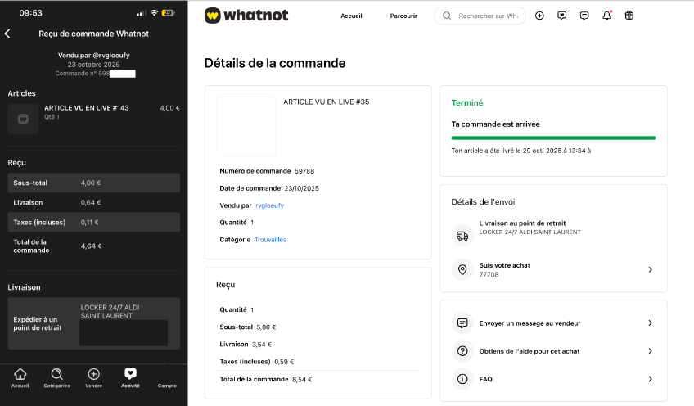Screen dimensions: 694x406
Task: Open Accueil in the web top navigation
Action: [351, 16]
